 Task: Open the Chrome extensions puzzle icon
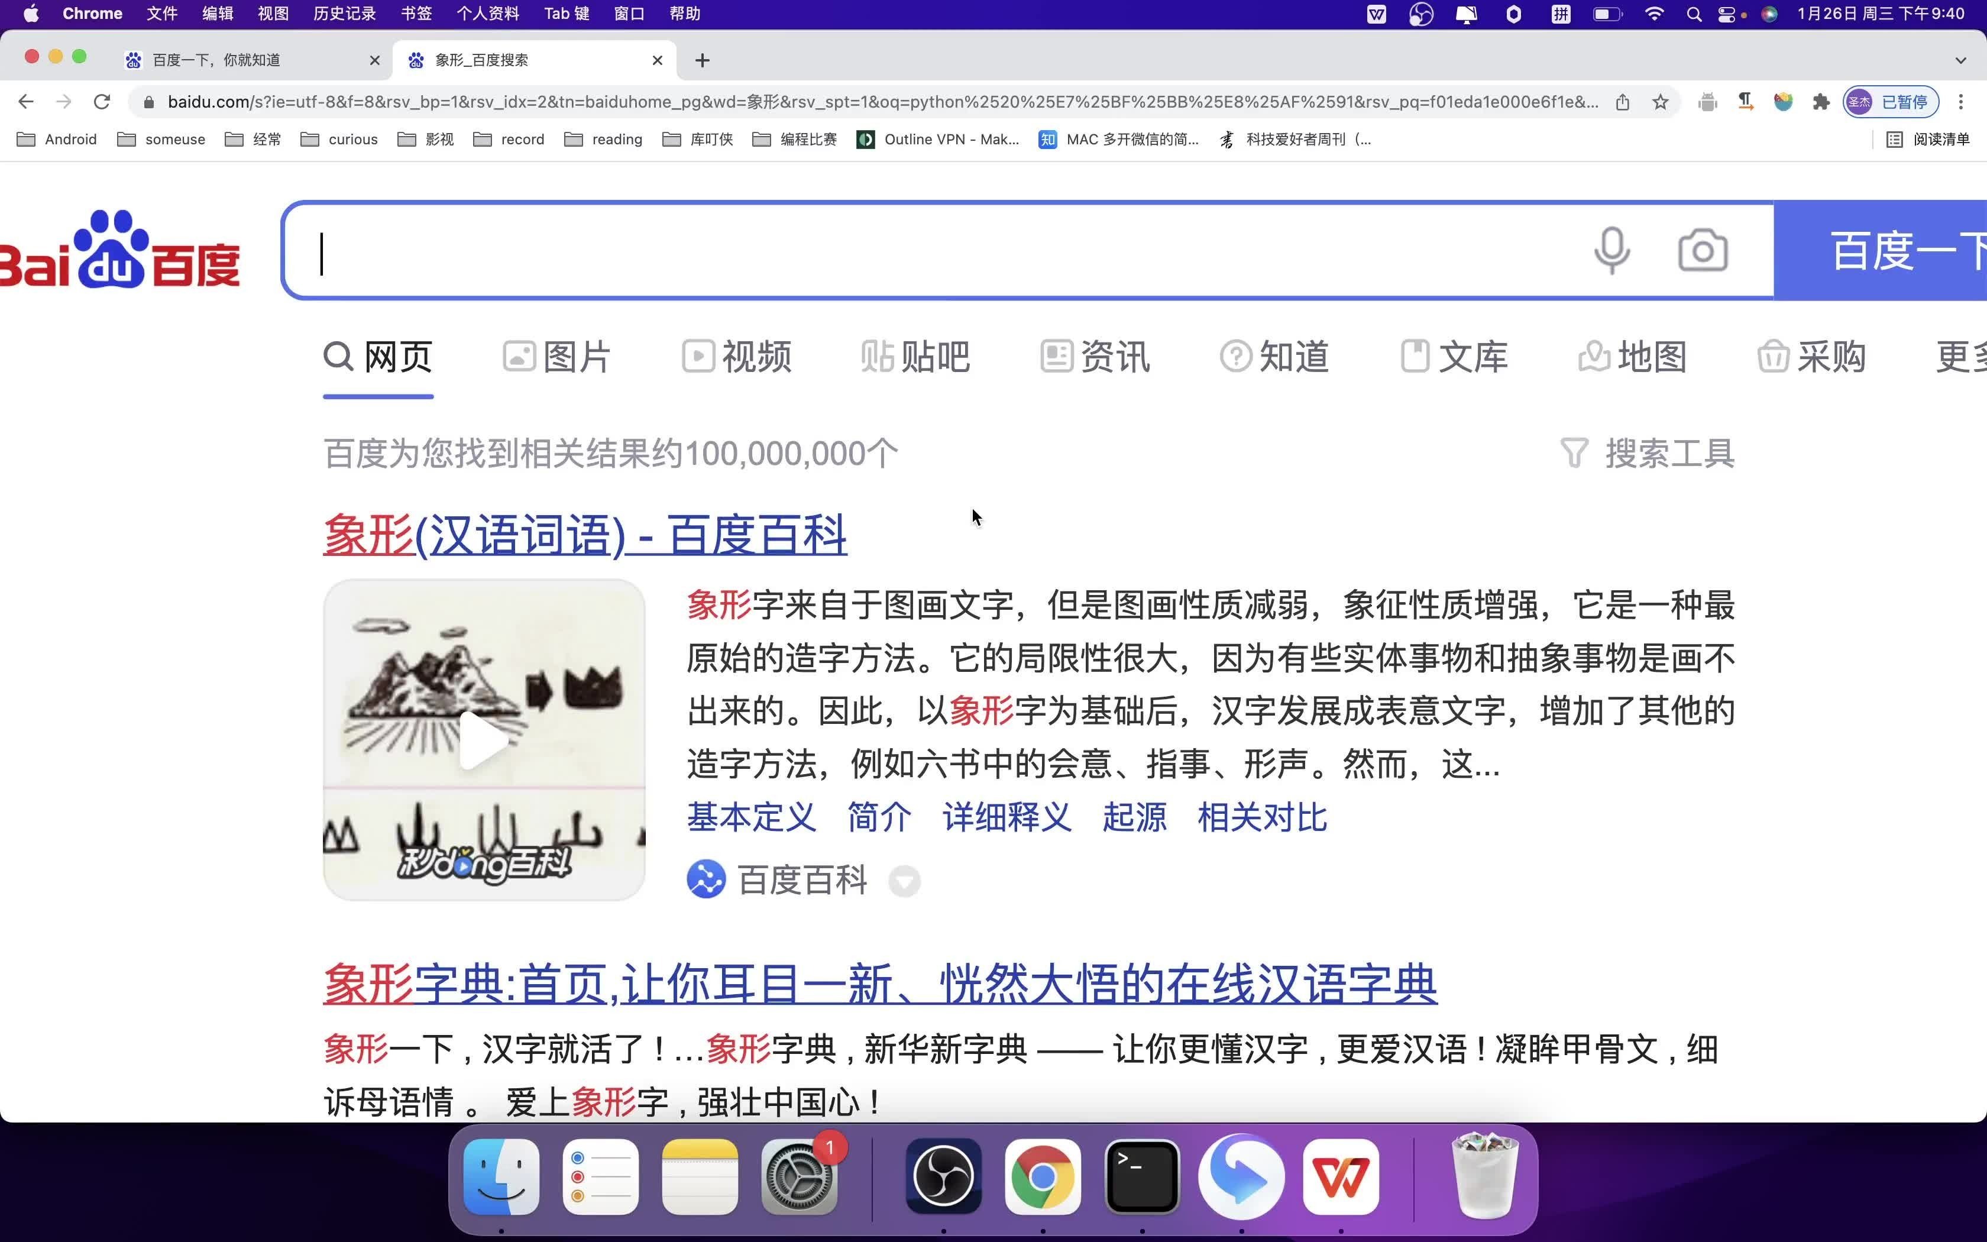[x=1820, y=102]
